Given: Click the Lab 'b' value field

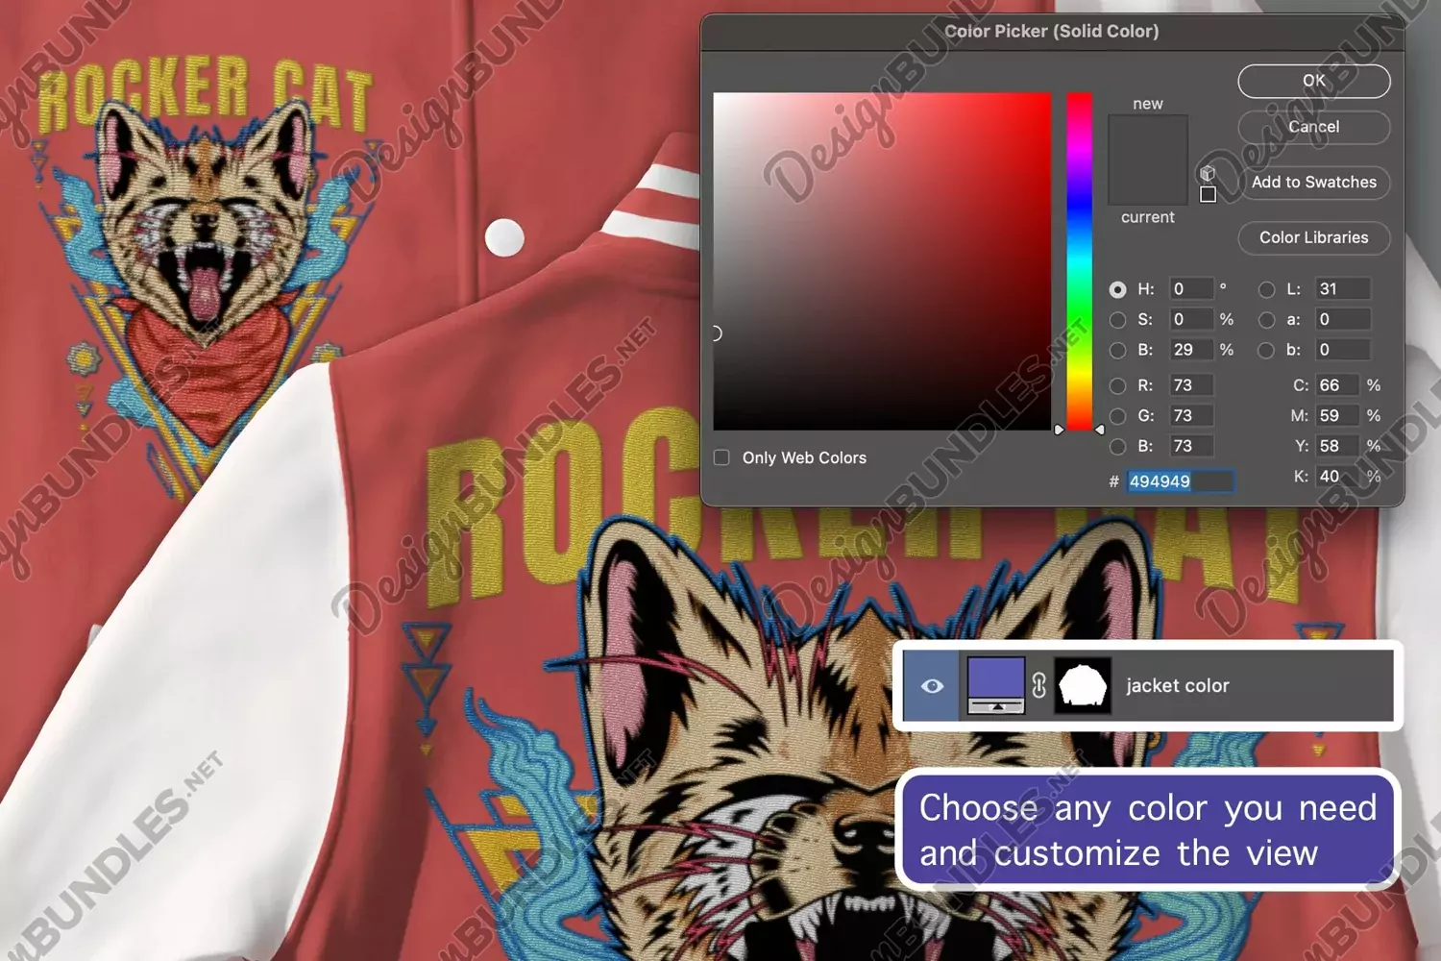Looking at the screenshot, I should (1343, 350).
